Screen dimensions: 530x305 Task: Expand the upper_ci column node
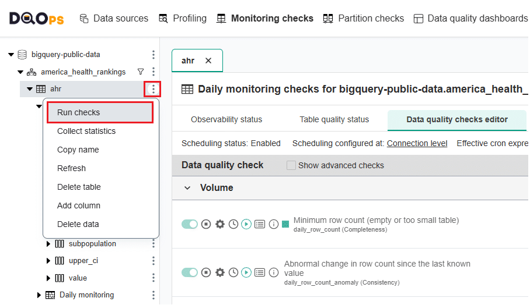48,261
